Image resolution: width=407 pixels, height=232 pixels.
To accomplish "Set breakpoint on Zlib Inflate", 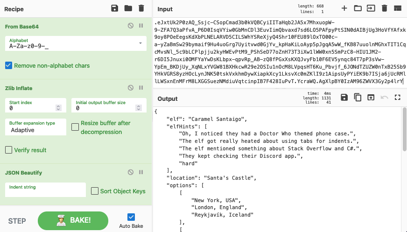I will click(141, 88).
